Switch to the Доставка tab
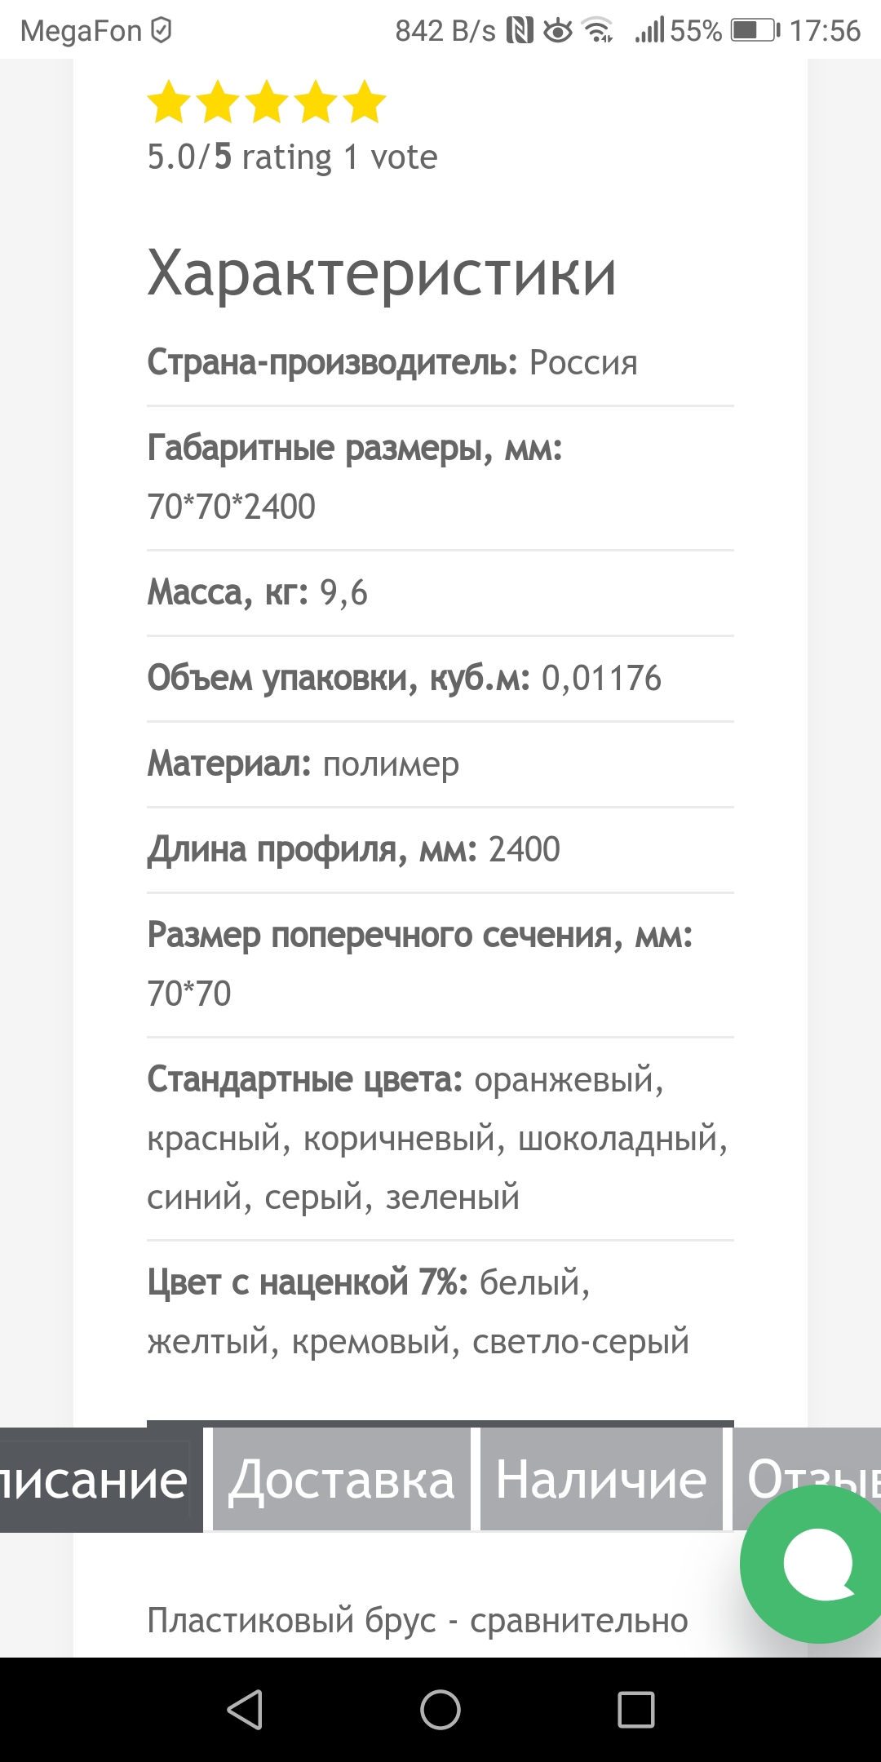 tap(342, 1480)
